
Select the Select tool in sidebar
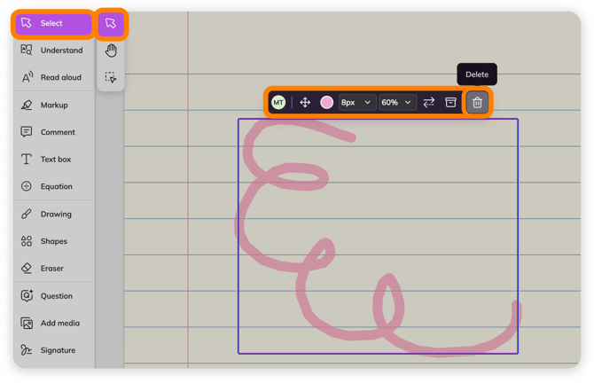[x=53, y=23]
